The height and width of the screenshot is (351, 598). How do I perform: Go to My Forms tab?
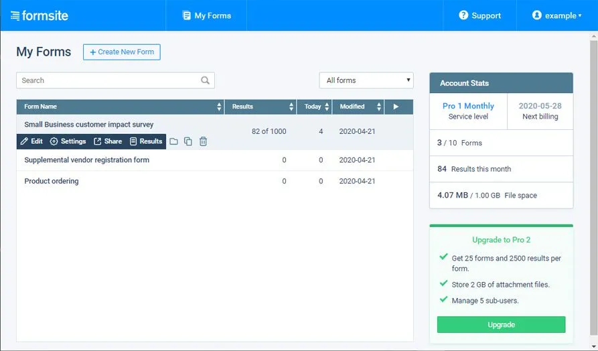pos(207,15)
